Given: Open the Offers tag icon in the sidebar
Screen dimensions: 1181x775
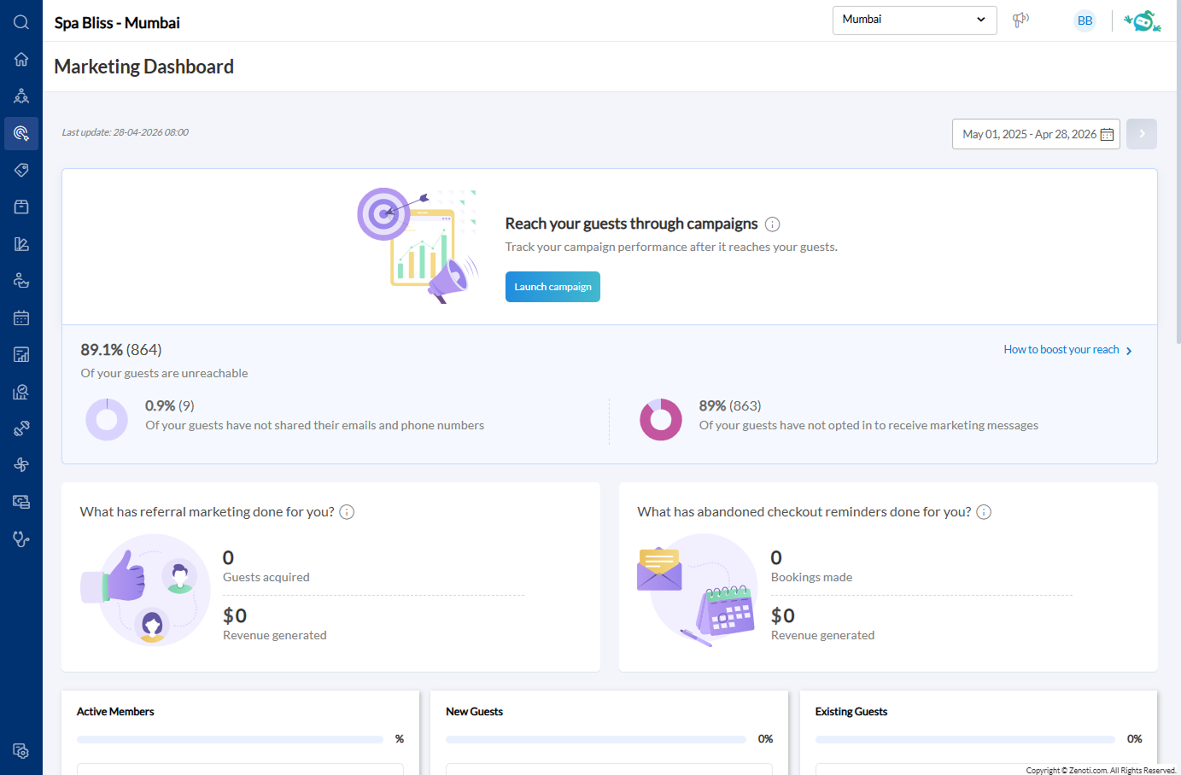Looking at the screenshot, I should tap(21, 170).
